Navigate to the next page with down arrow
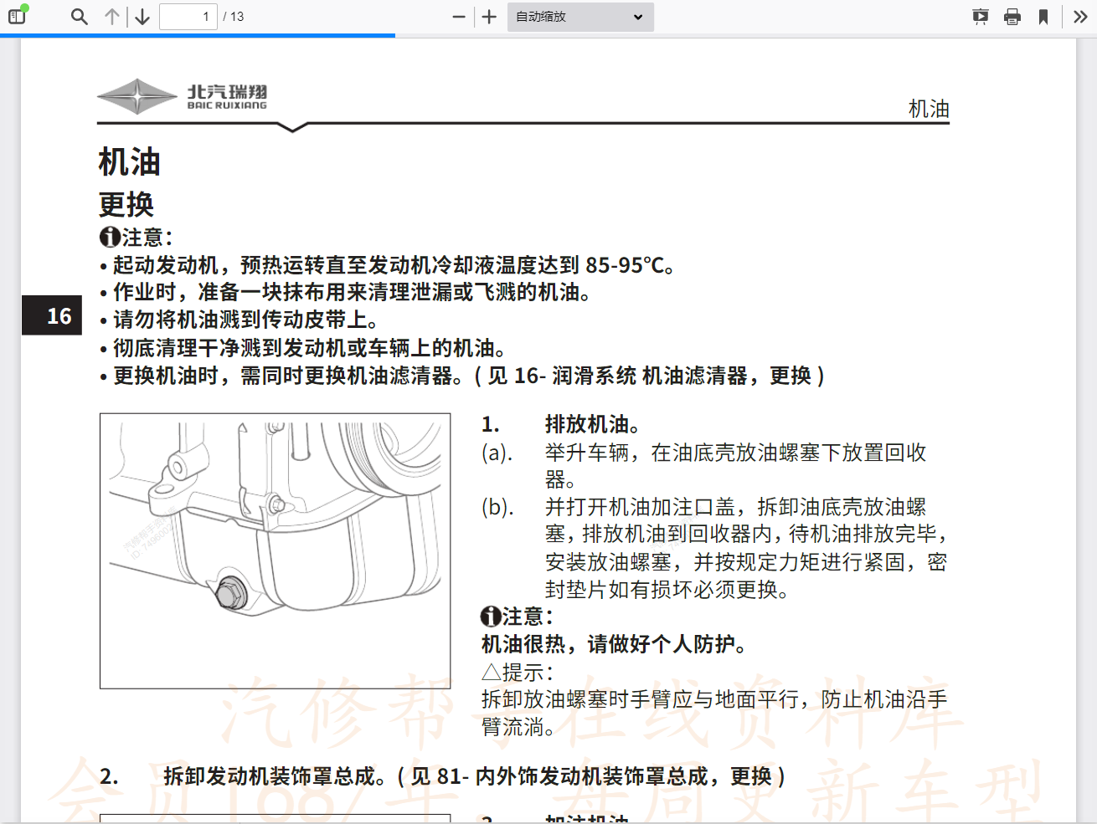1097x824 pixels. click(x=140, y=16)
